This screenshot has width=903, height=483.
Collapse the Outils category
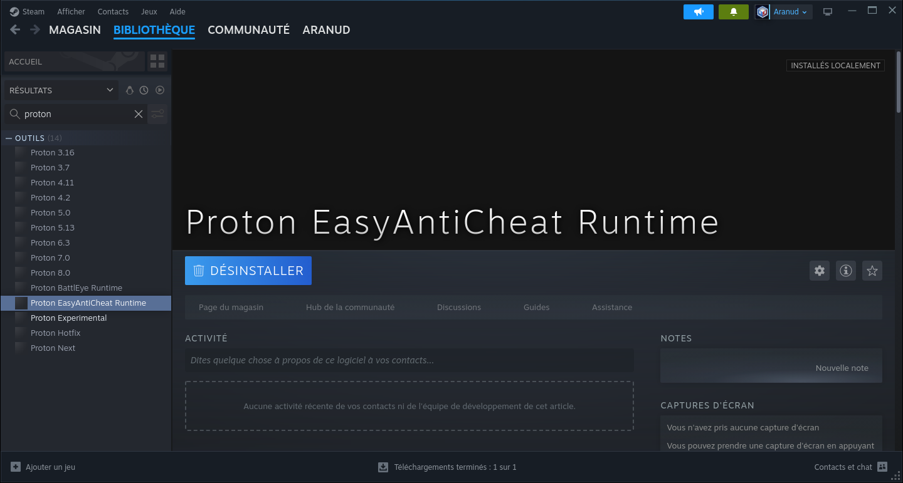[9, 138]
